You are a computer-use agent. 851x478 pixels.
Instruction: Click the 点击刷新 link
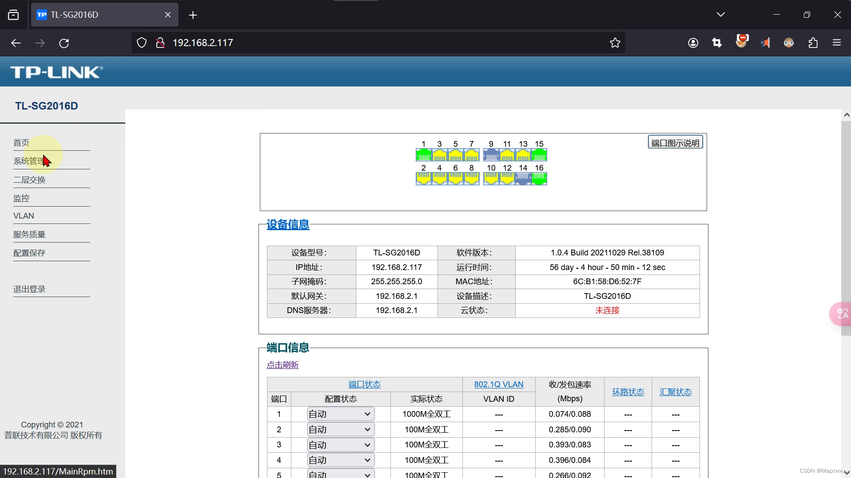pos(282,365)
